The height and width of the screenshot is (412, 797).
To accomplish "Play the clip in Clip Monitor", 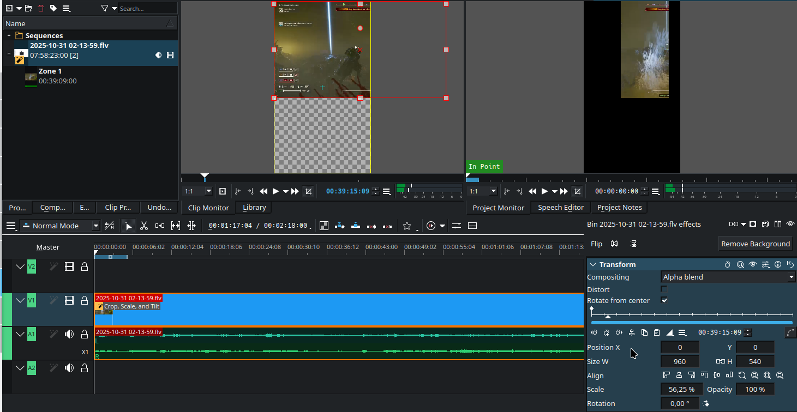I will point(275,191).
